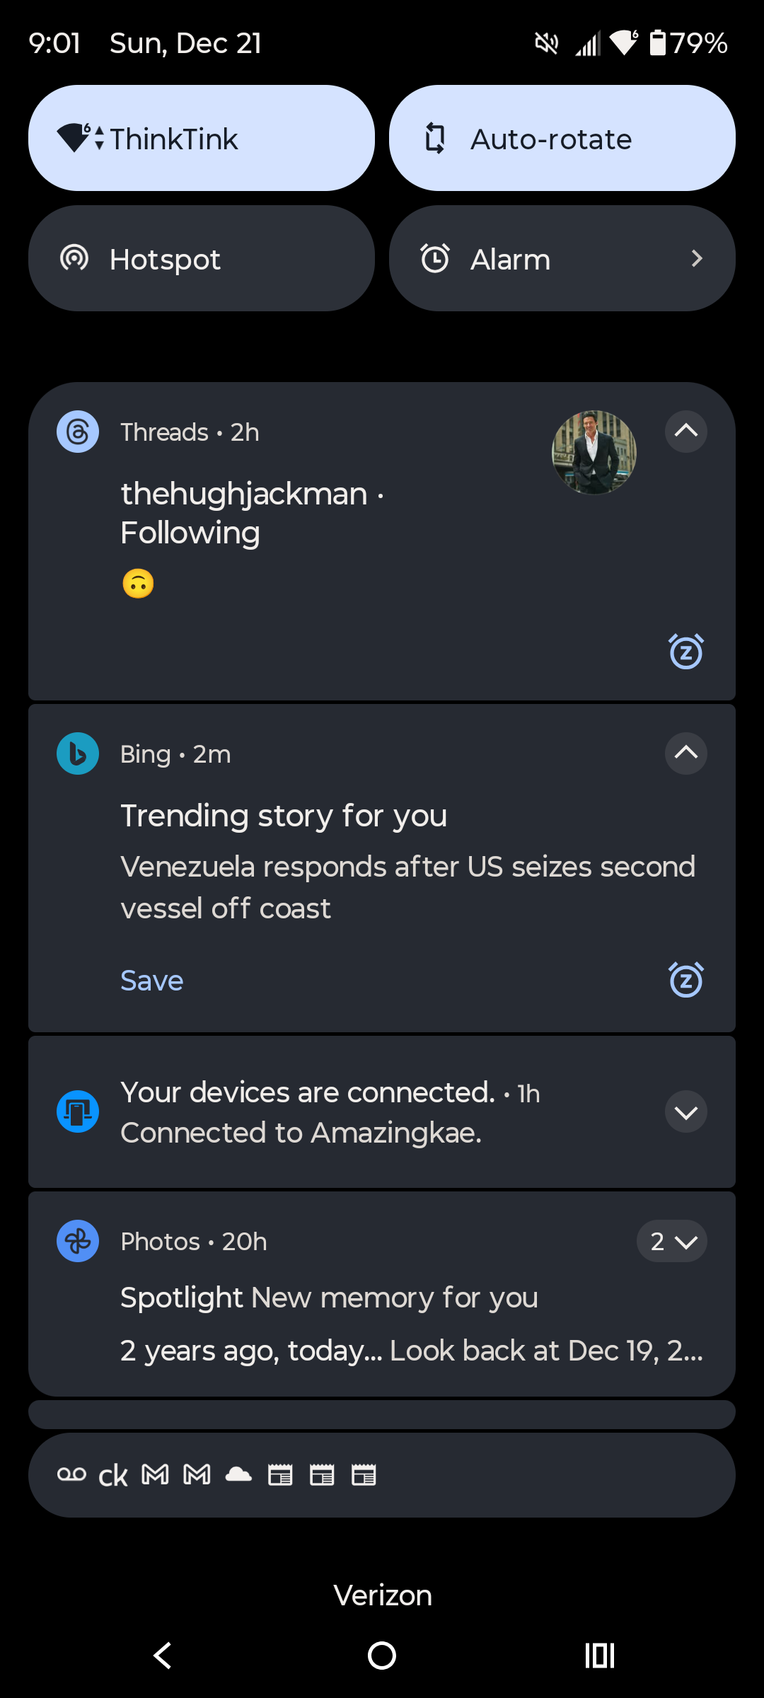764x1698 pixels.
Task: Tap the Bing app icon
Action: (x=78, y=753)
